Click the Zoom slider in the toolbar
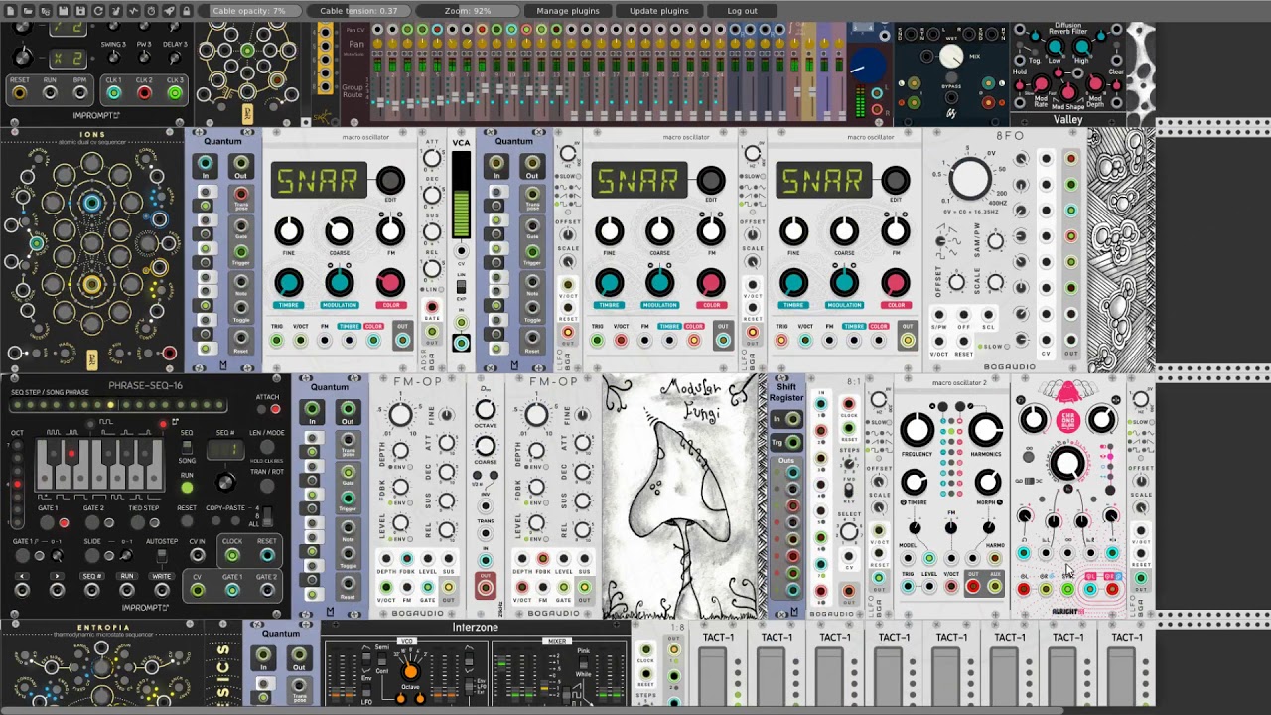 pyautogui.click(x=468, y=11)
